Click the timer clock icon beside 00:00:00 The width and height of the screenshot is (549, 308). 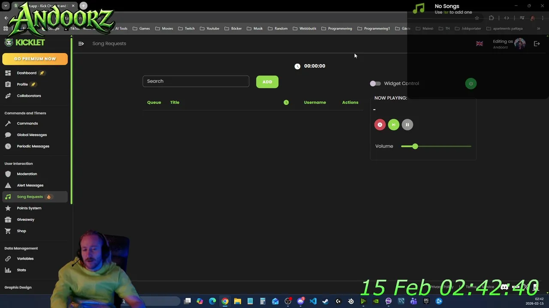pos(297,66)
